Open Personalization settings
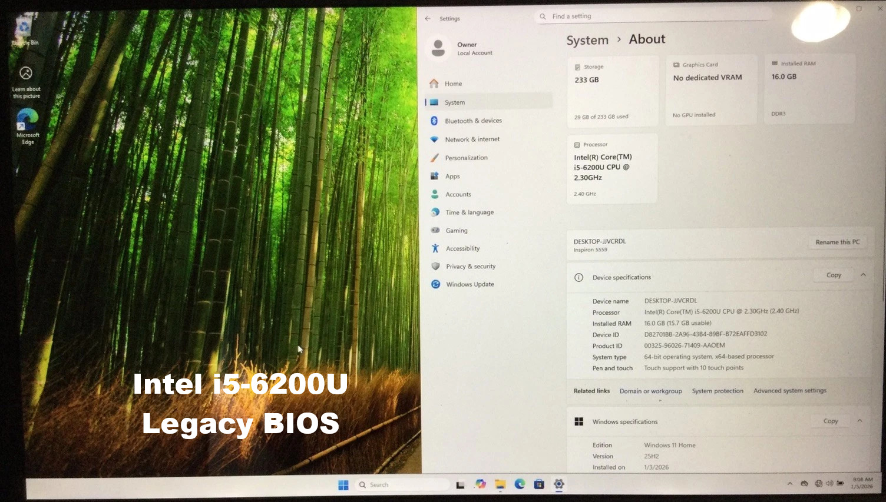The width and height of the screenshot is (886, 502). point(488,158)
